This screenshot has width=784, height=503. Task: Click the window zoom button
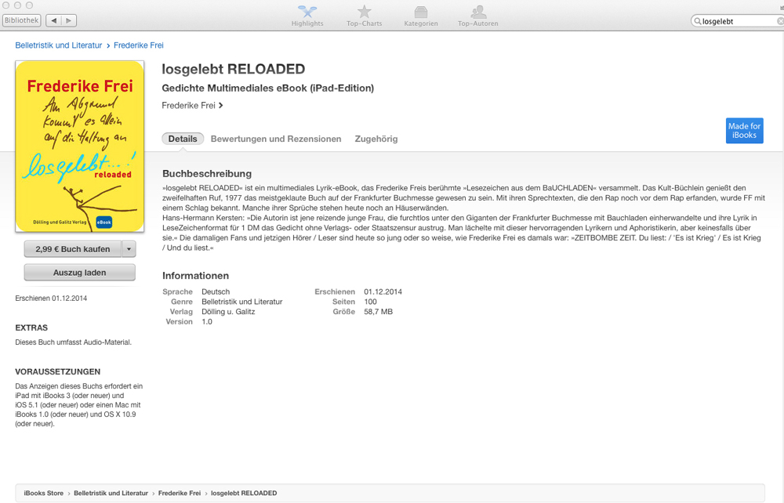point(29,5)
